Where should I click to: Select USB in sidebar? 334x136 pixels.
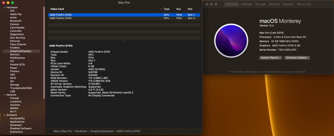click(13, 92)
